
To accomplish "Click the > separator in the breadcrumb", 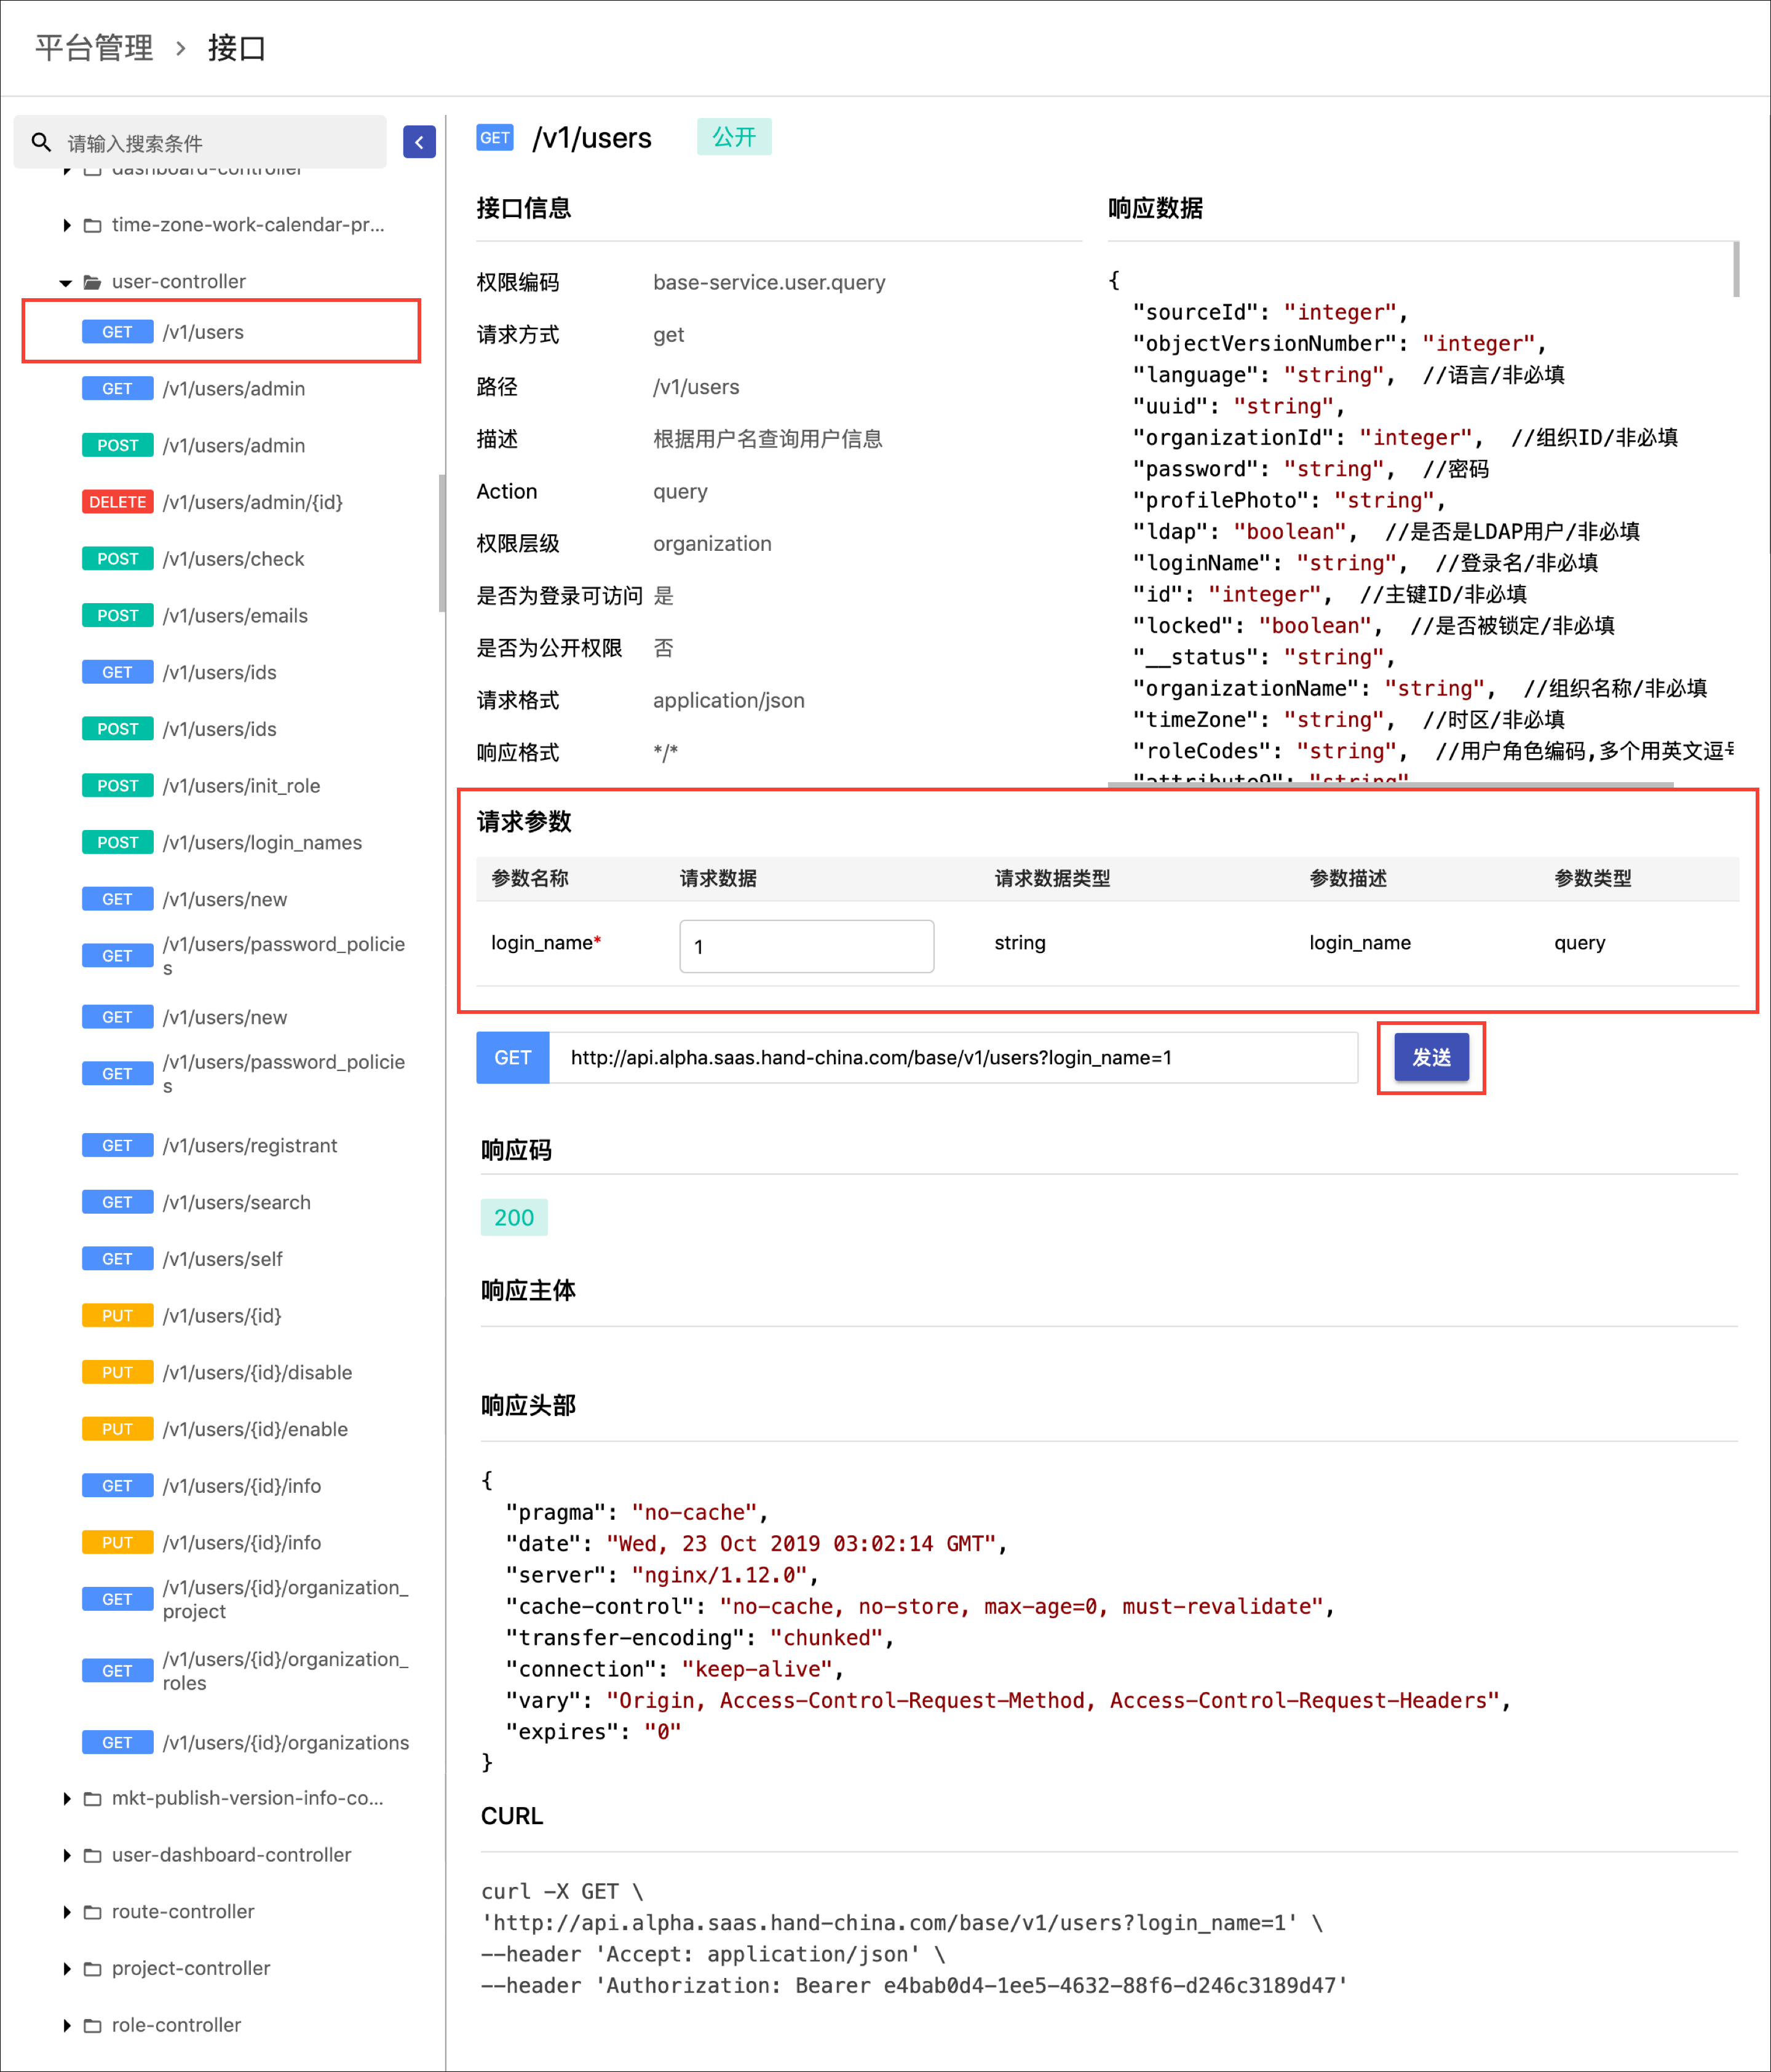I will (181, 48).
